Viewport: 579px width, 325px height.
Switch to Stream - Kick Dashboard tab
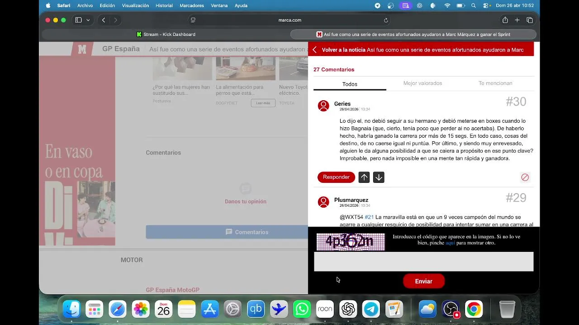[x=166, y=34]
